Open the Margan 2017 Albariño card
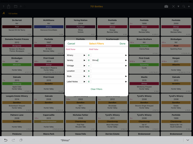The image size is (193, 144). pos(176,65)
